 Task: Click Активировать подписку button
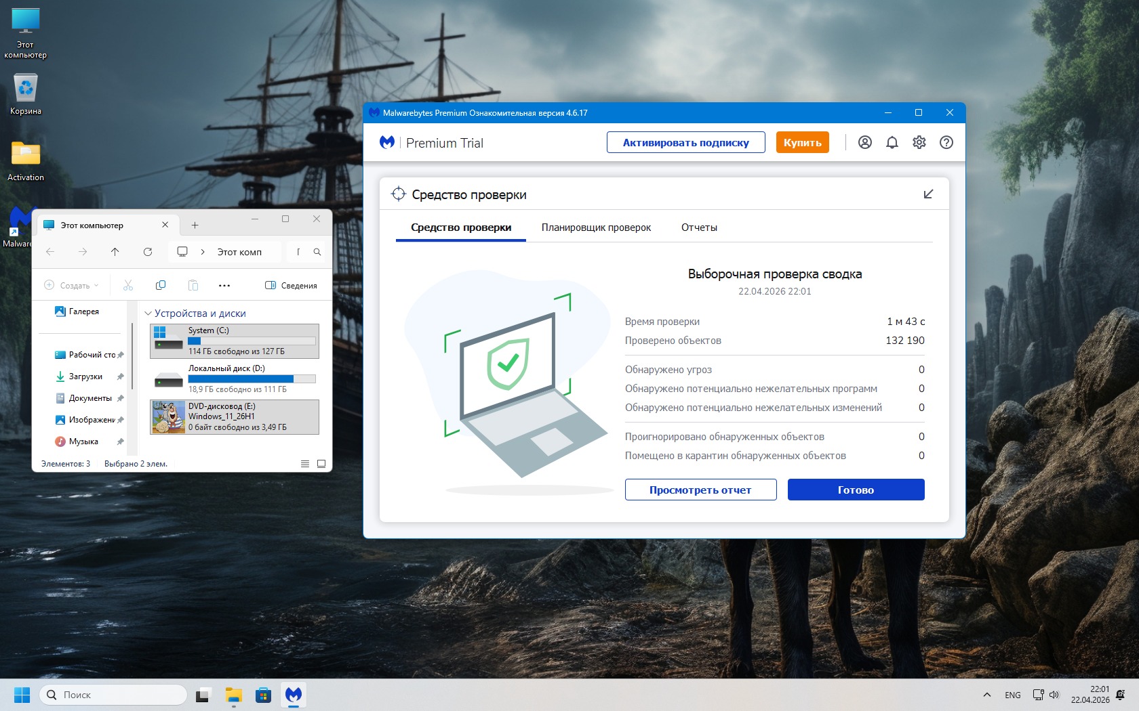click(685, 142)
